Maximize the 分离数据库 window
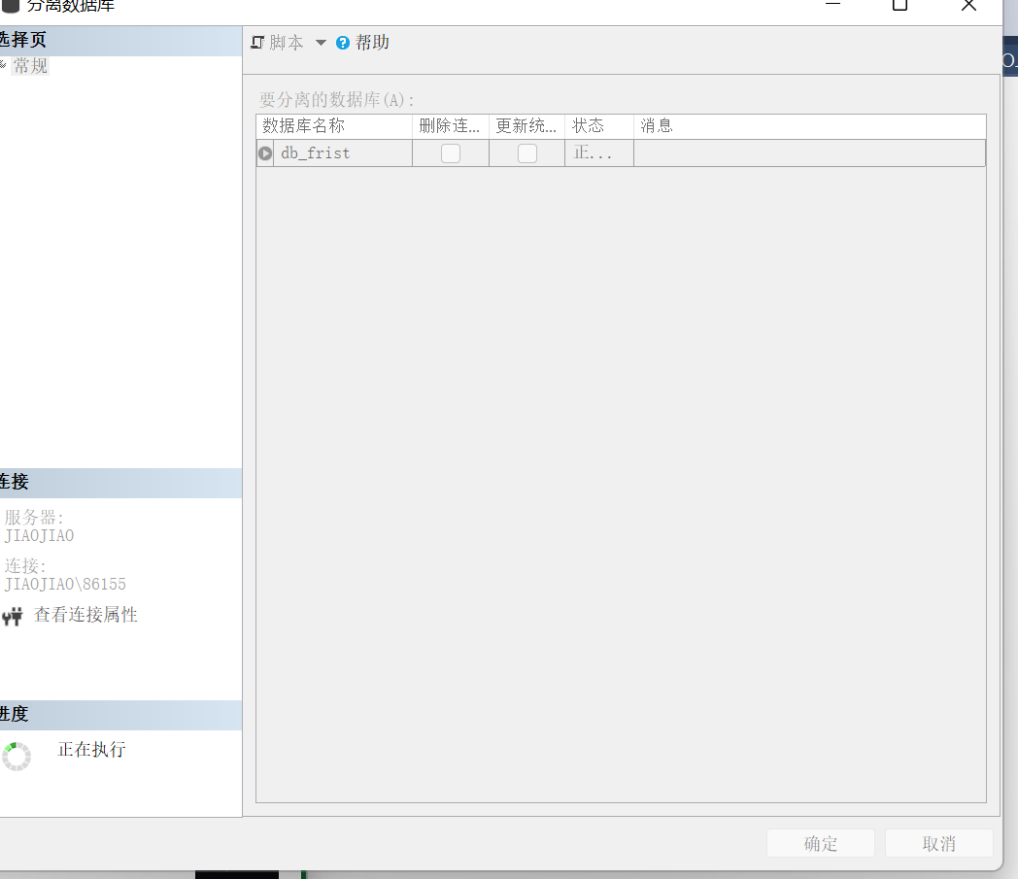Image resolution: width=1018 pixels, height=879 pixels. tap(899, 5)
